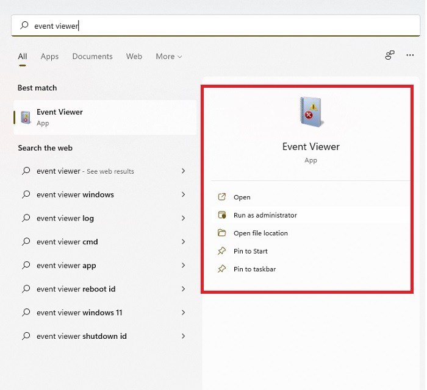The height and width of the screenshot is (390, 427).
Task: Click the large Event Viewer app icon
Action: 311,112
